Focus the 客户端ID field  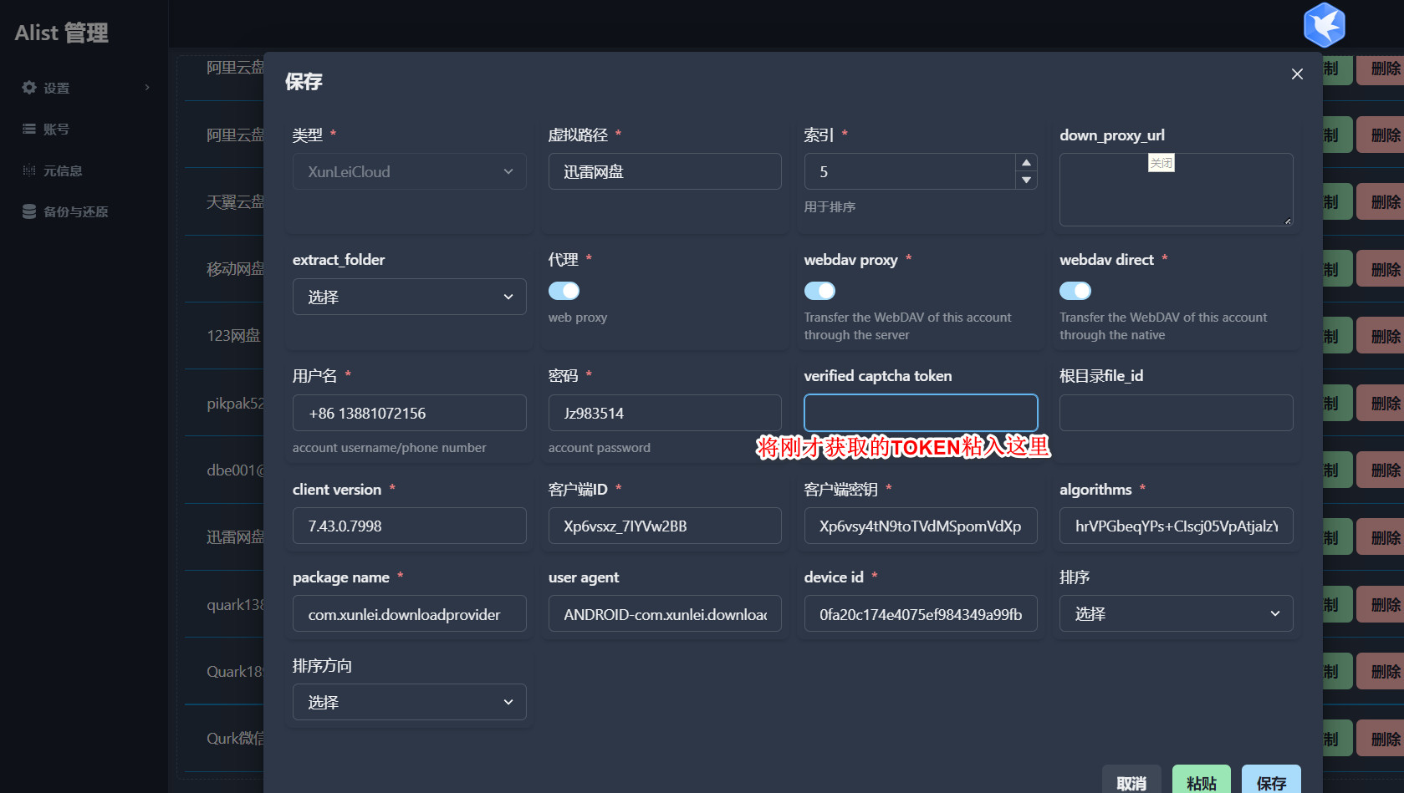(x=665, y=526)
